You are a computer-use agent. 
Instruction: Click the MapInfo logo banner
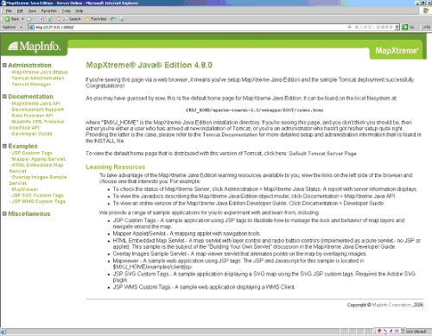click(x=34, y=46)
